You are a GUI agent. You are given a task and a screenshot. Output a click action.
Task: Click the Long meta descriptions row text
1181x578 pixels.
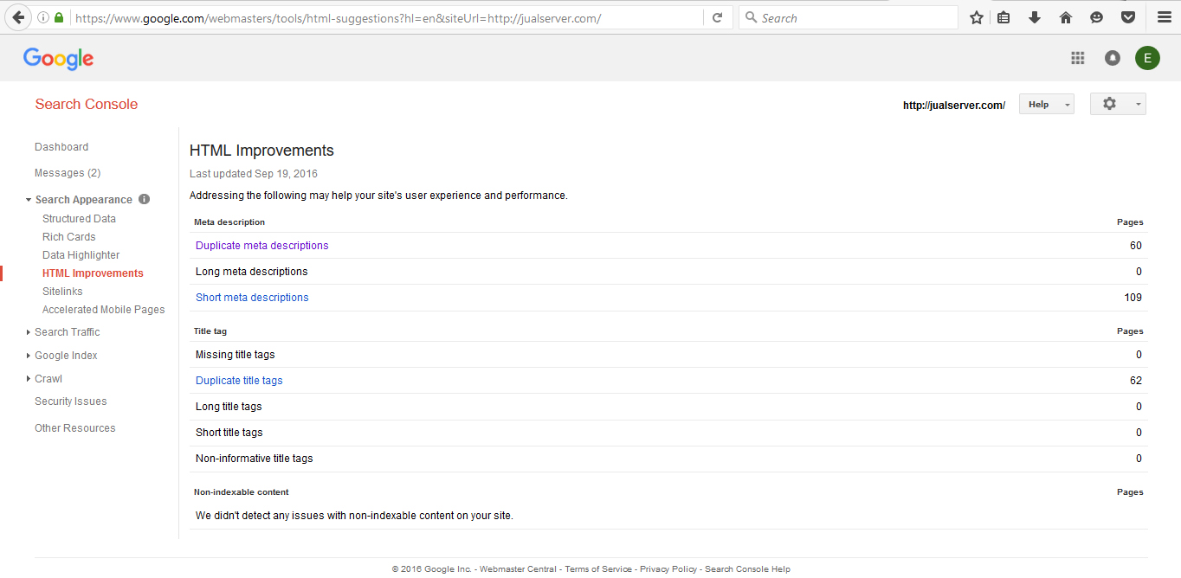pos(252,272)
